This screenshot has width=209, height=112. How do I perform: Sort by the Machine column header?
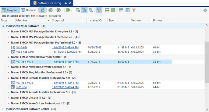click(x=33, y=20)
